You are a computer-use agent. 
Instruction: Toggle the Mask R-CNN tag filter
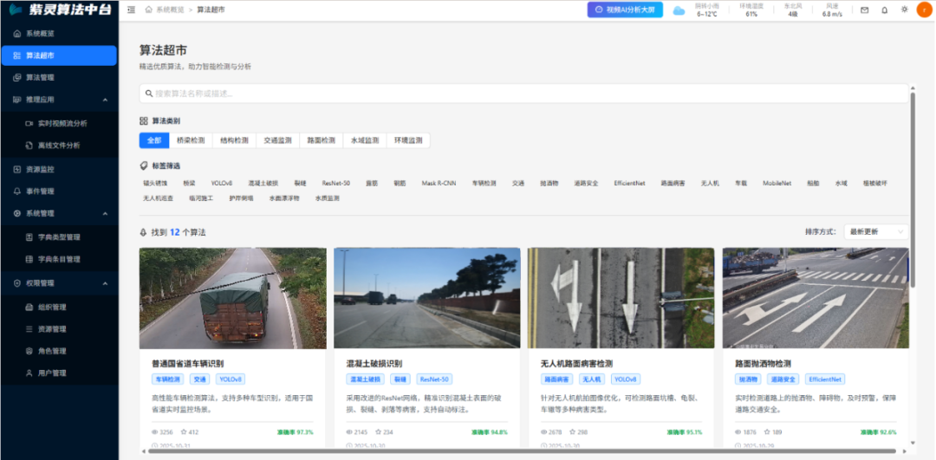pos(439,184)
